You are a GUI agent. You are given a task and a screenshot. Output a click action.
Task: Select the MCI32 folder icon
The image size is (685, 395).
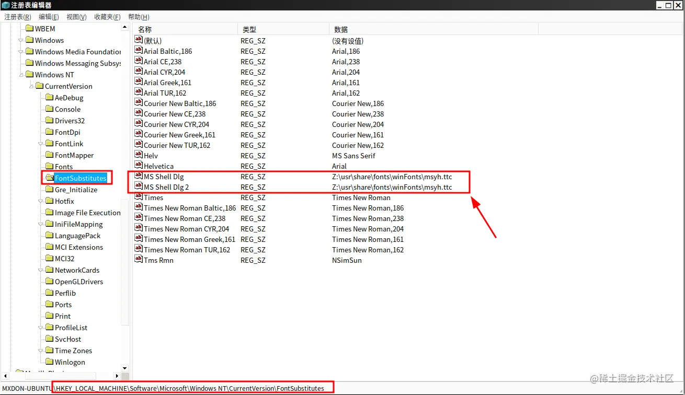(50, 259)
